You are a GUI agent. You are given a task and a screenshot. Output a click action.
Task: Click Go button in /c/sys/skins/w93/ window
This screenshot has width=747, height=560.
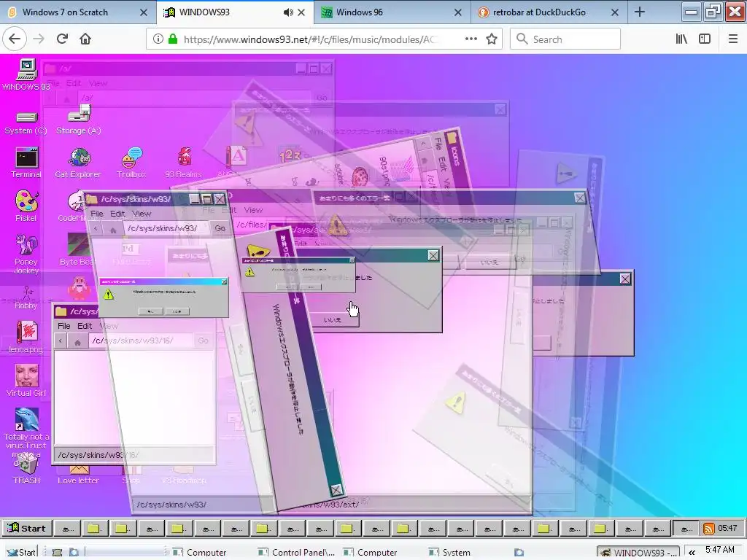click(220, 228)
